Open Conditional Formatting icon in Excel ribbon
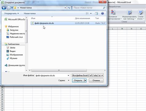Screen dimensions: 146x111 click(113, 12)
